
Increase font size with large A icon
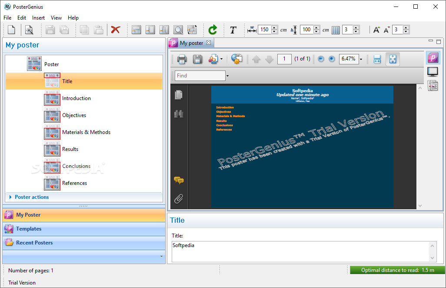[x=376, y=30]
